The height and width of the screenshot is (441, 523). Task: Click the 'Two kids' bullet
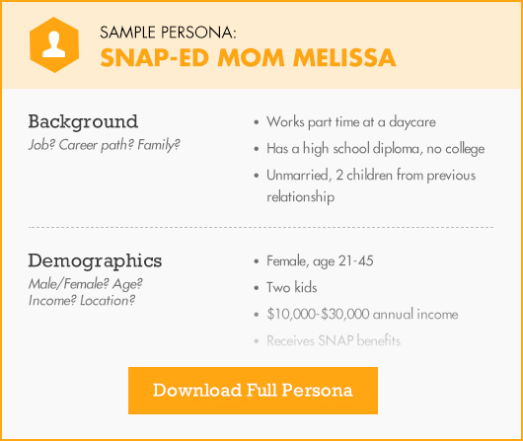[291, 287]
